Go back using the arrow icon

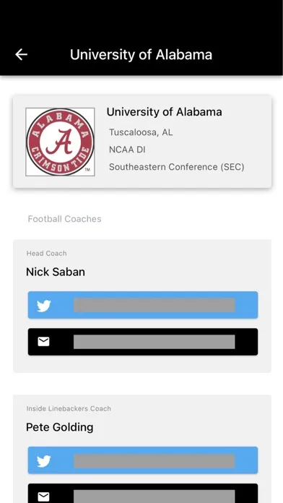tap(21, 54)
